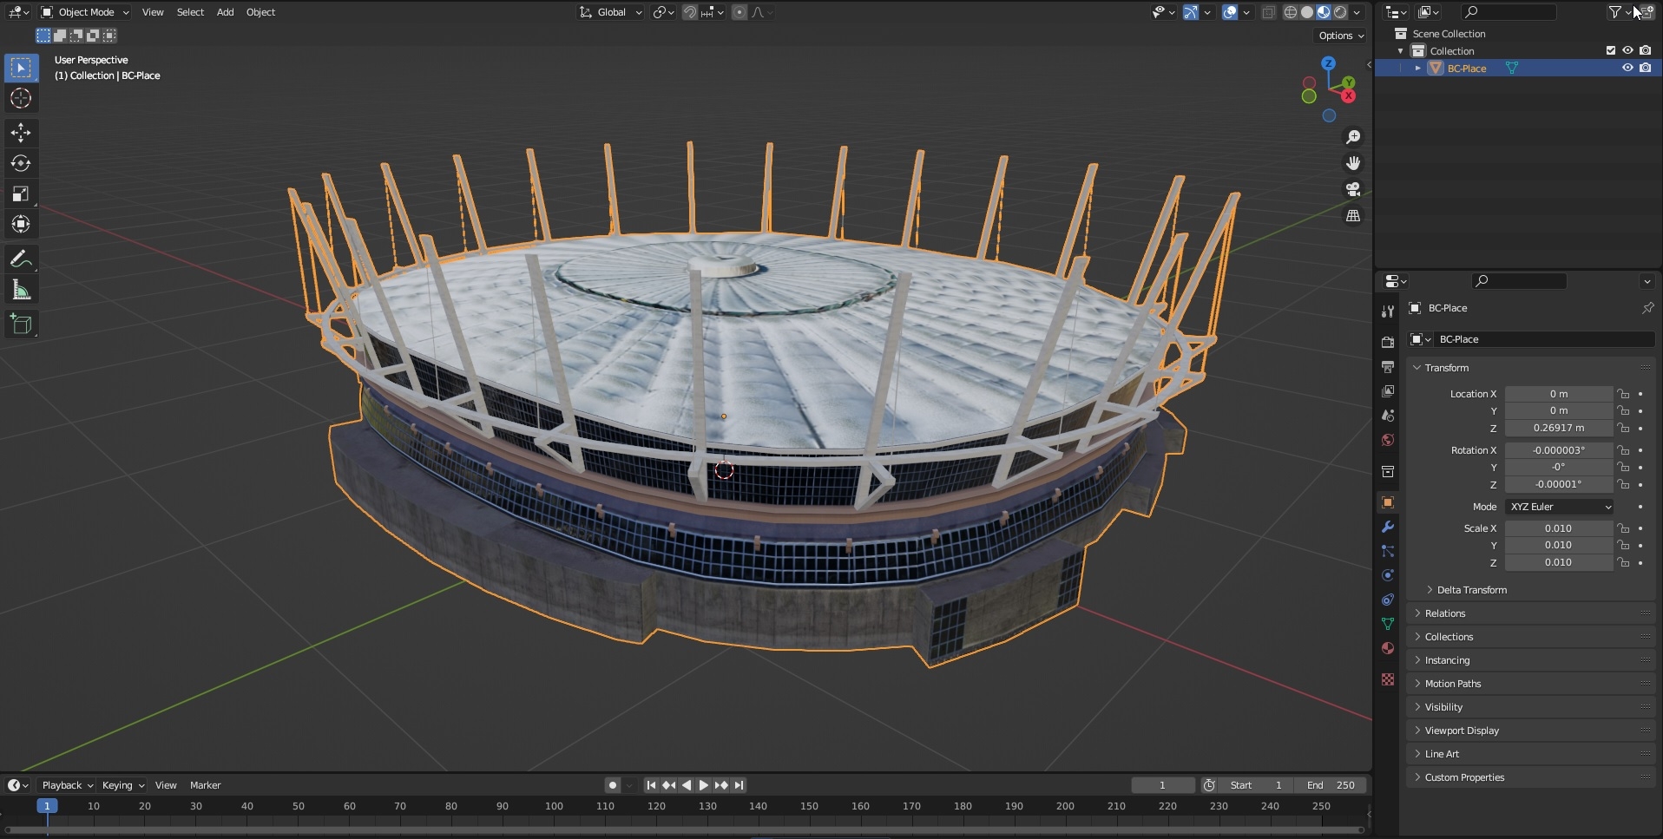Expand the Viewport Display panel
Image resolution: width=1663 pixels, height=839 pixels.
[x=1417, y=731]
